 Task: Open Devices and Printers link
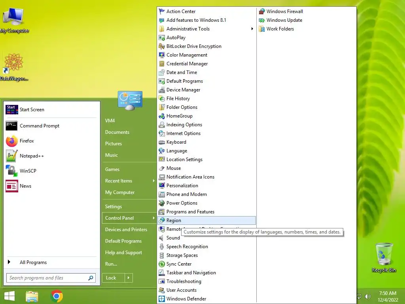(x=126, y=230)
